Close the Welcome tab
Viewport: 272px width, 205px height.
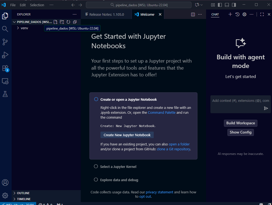pos(160,14)
